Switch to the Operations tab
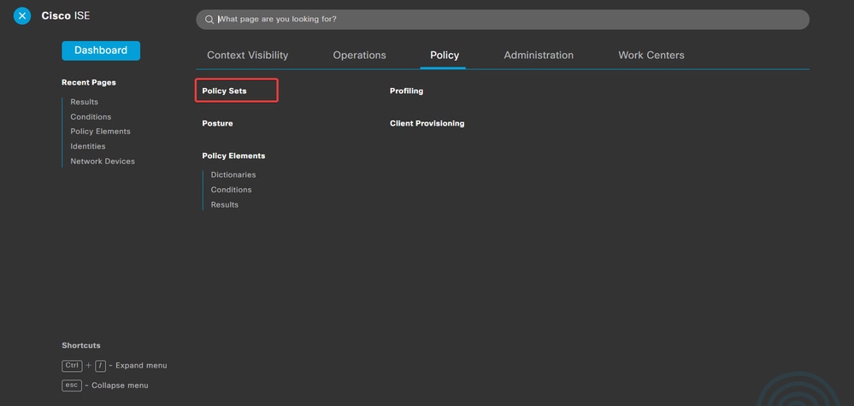Image resolution: width=854 pixels, height=406 pixels. click(359, 55)
